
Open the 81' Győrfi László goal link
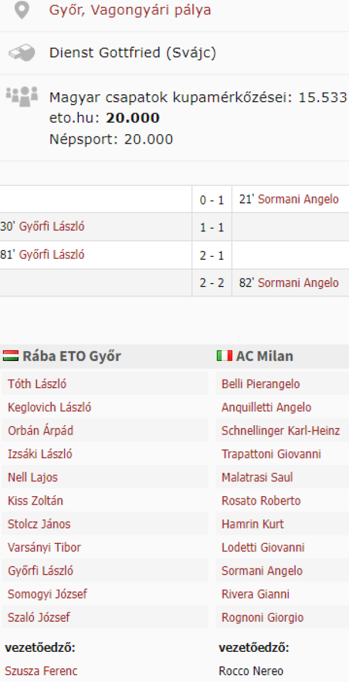click(52, 255)
